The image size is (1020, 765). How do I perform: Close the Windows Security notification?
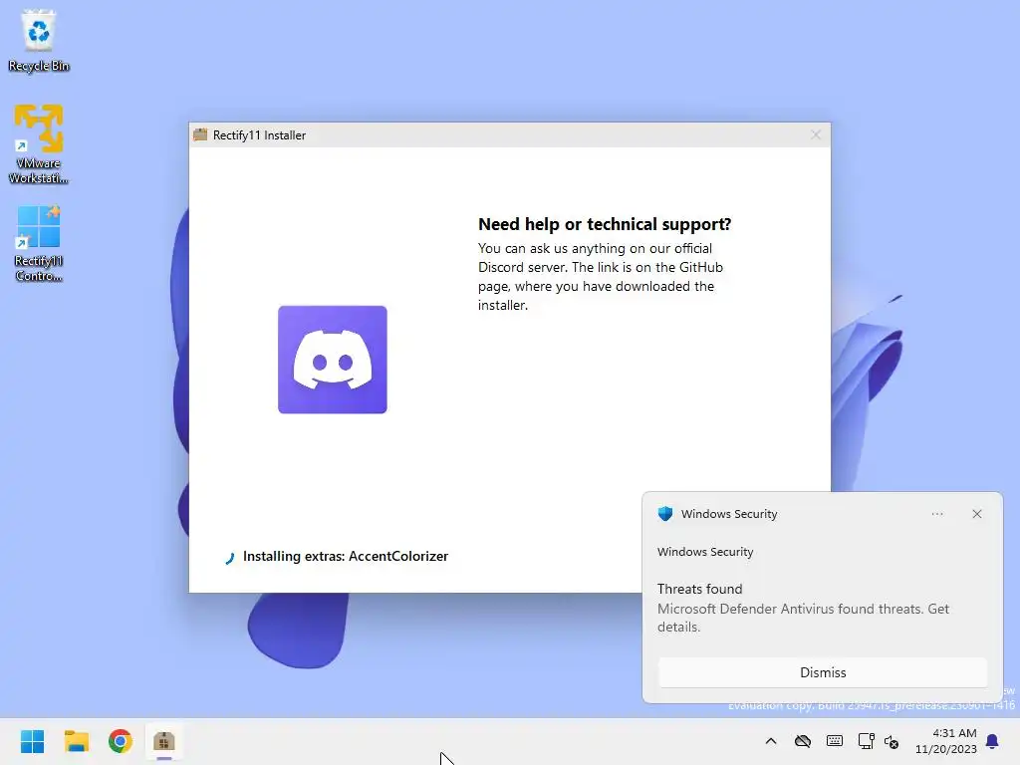pos(977,514)
